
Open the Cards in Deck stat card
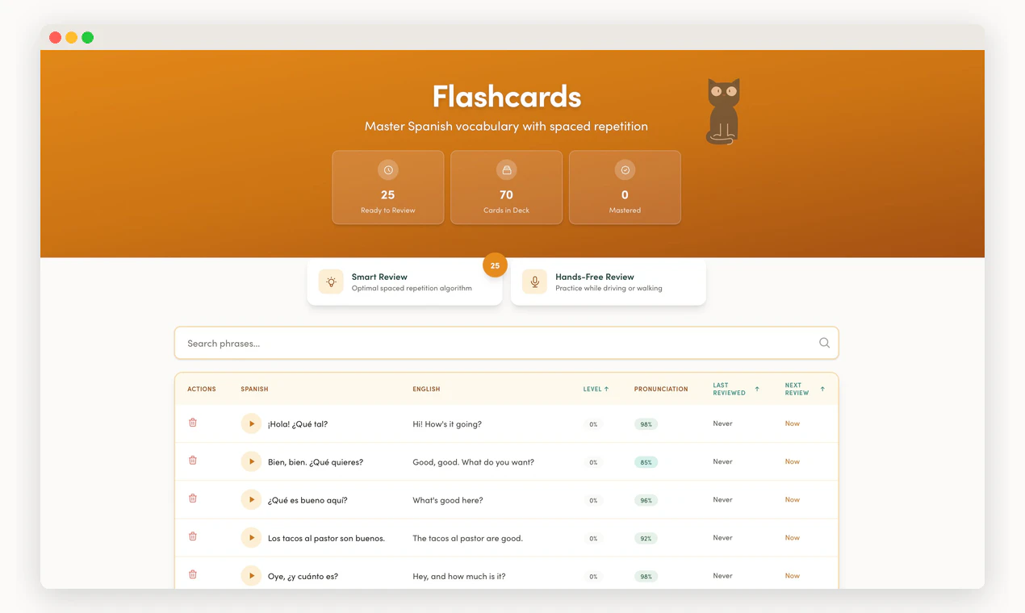click(506, 187)
